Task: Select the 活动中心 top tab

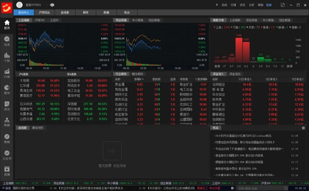Action: pyautogui.click(x=24, y=12)
